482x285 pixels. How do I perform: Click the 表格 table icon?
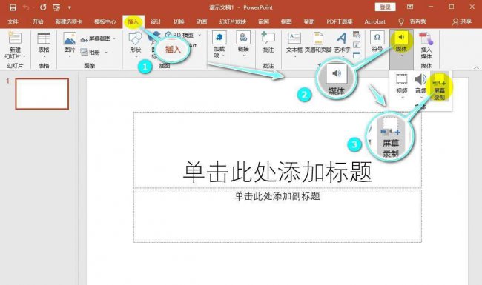pos(44,38)
